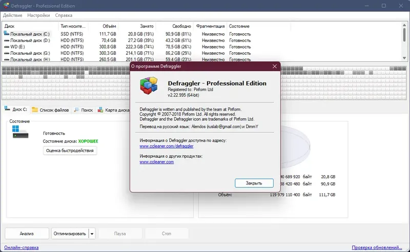Sort by the Объём column header

tap(104, 26)
